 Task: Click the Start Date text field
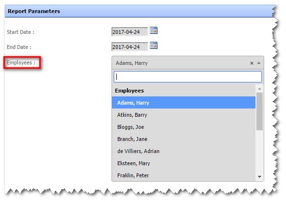point(129,32)
